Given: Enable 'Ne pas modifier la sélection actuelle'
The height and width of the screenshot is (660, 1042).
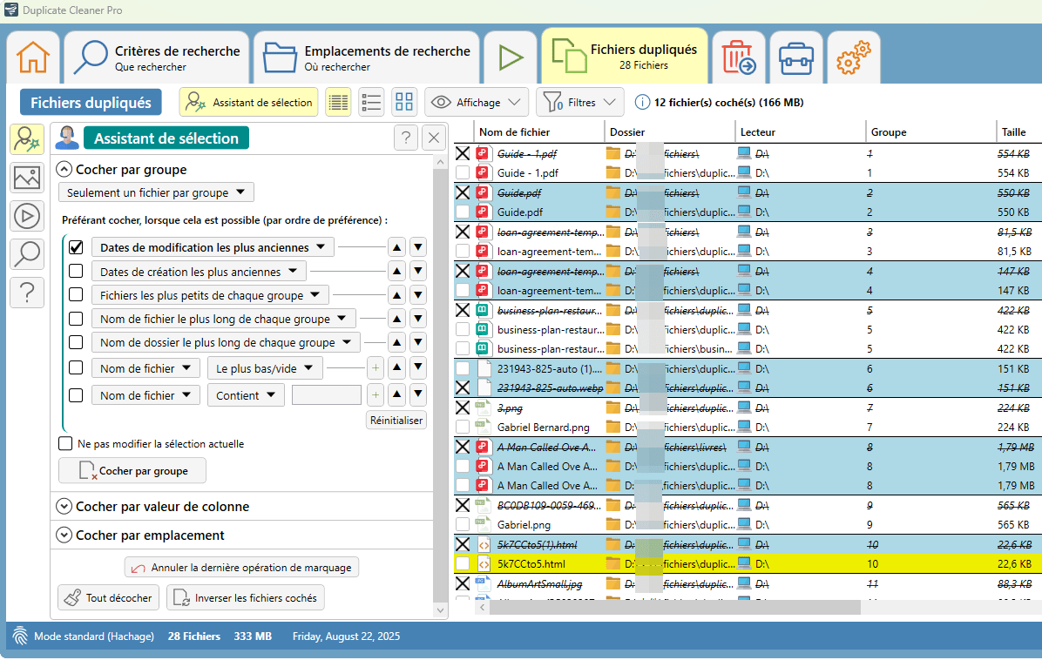Looking at the screenshot, I should [x=65, y=443].
